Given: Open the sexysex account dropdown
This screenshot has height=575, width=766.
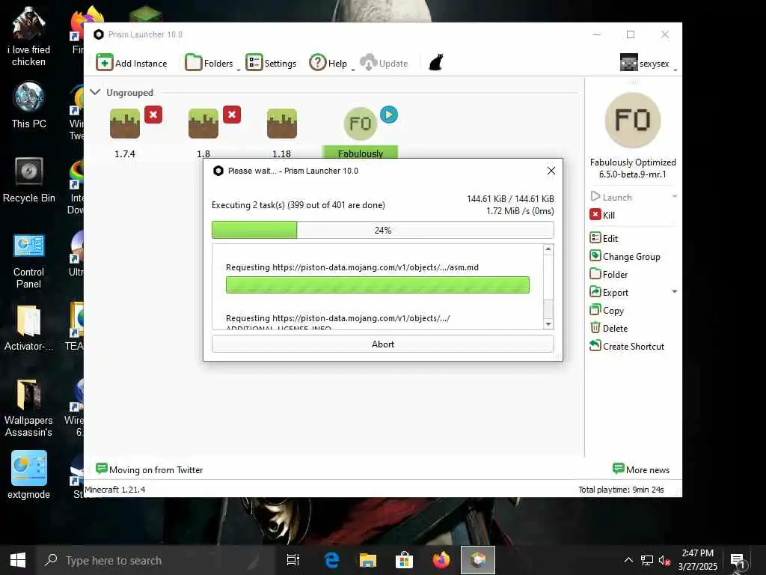Looking at the screenshot, I should tap(649, 63).
